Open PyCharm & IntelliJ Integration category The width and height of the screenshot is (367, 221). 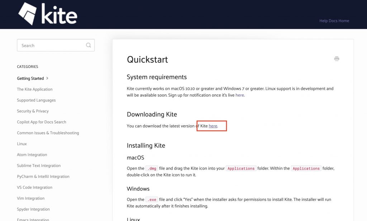click(43, 177)
